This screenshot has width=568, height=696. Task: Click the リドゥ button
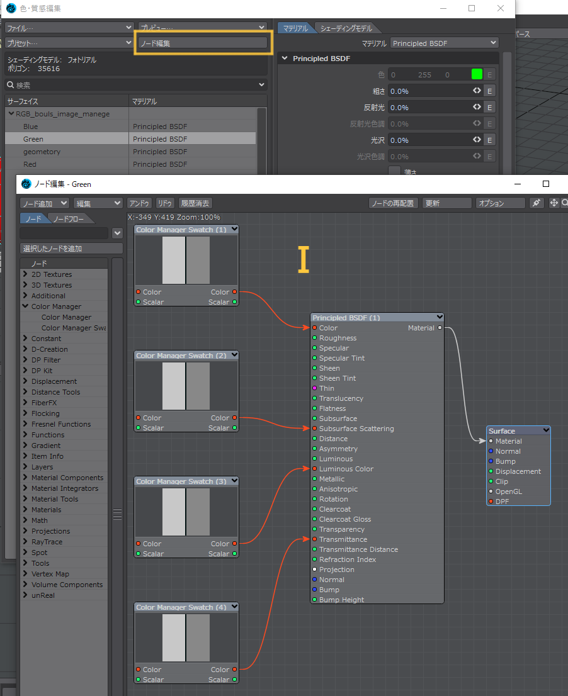point(165,203)
